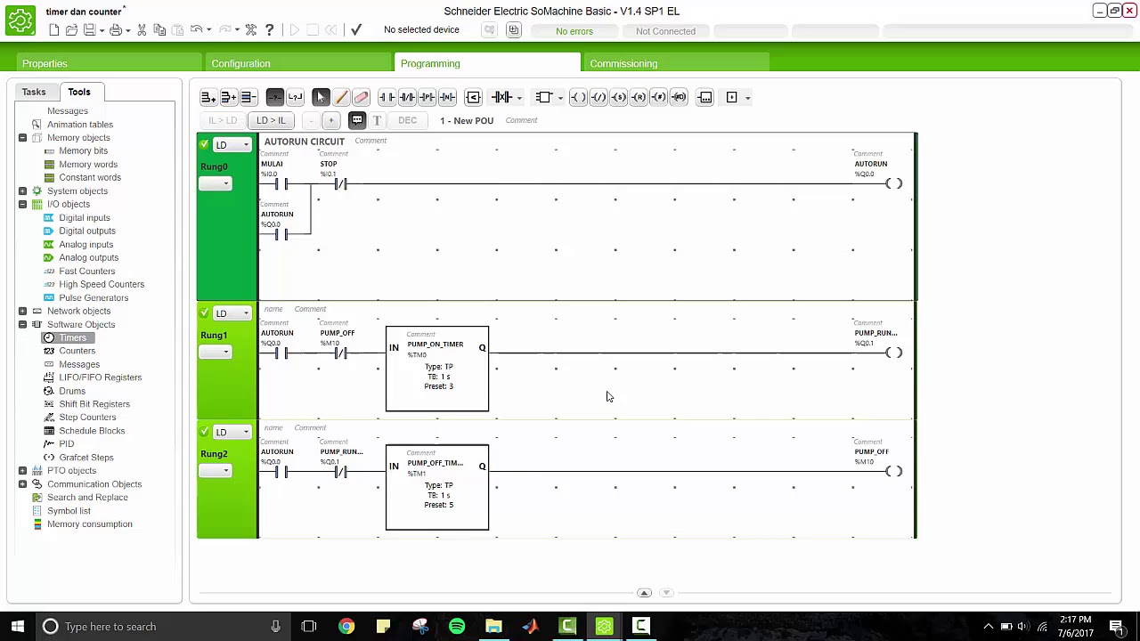Insert a standard coil element
Image resolution: width=1140 pixels, height=641 pixels.
(578, 97)
